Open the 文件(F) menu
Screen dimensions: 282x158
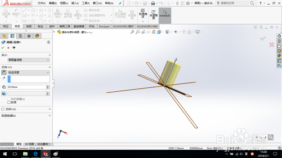pyautogui.click(x=41, y=3)
